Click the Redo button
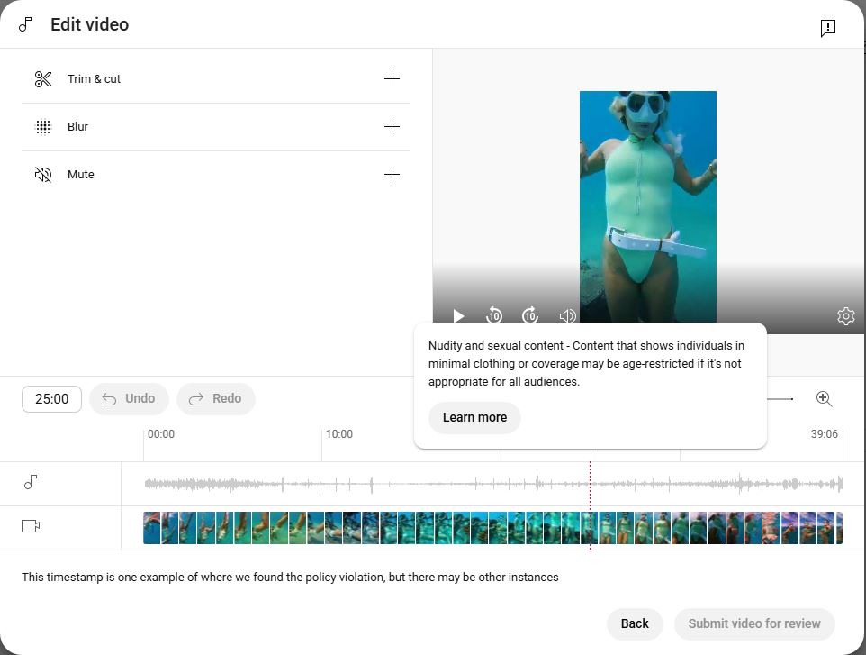Viewport: 866px width, 655px height. click(216, 399)
